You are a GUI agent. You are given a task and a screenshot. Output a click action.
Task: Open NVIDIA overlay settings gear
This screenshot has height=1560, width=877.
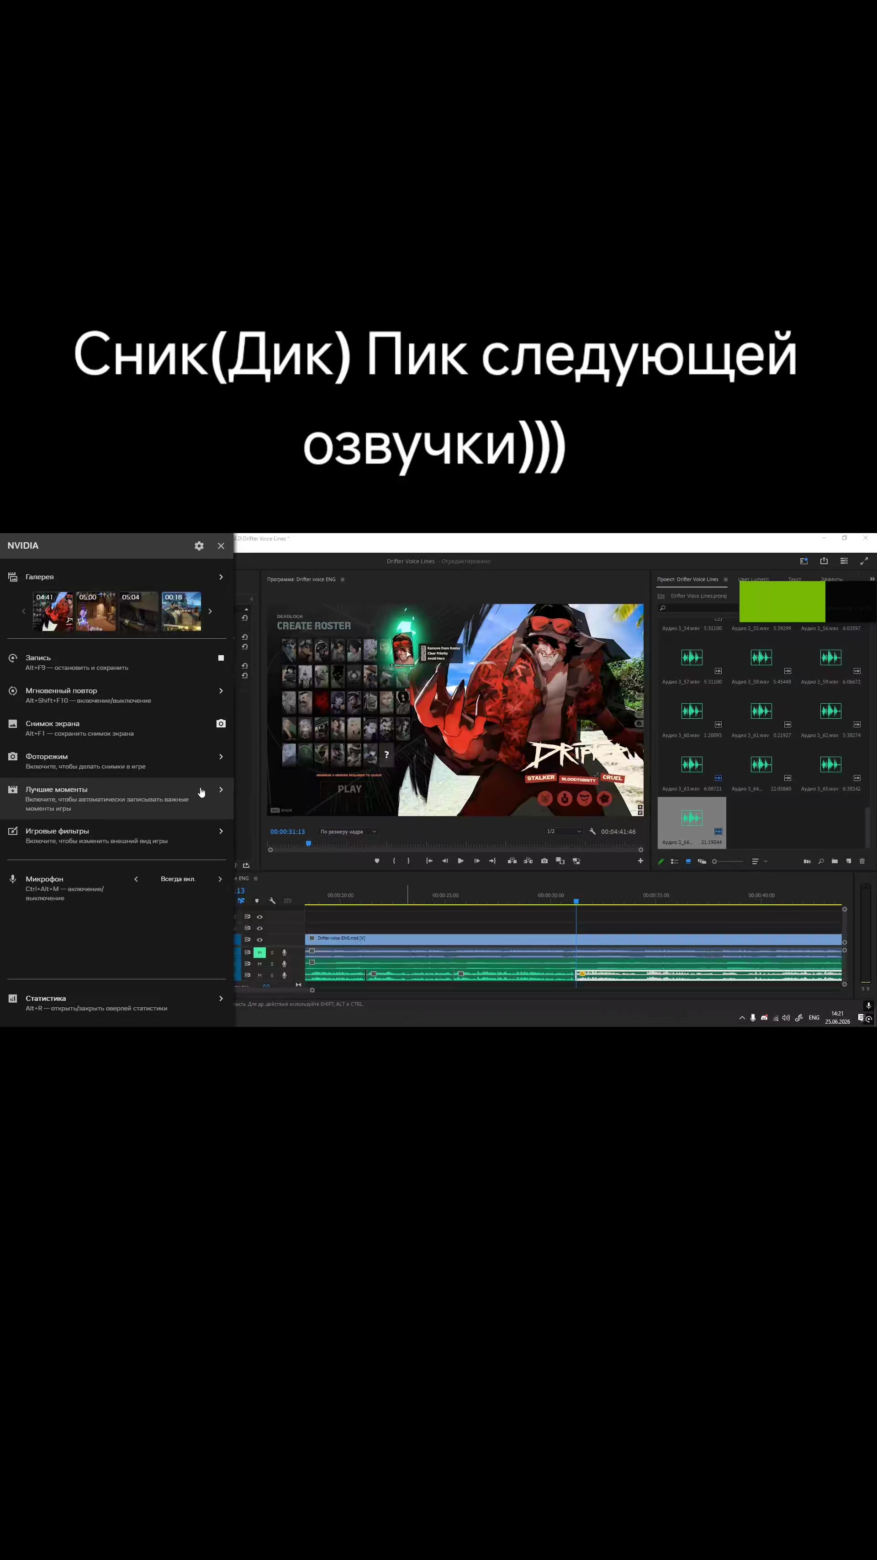[199, 545]
